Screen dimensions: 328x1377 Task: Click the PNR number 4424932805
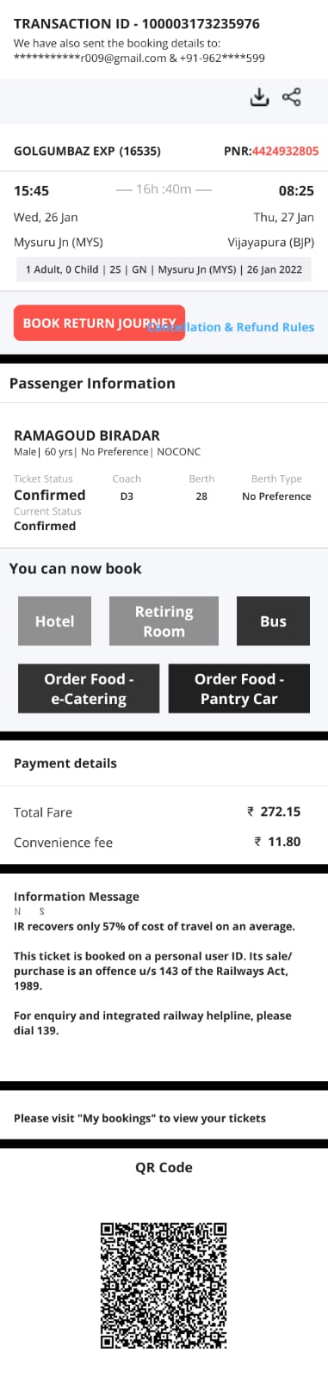285,151
